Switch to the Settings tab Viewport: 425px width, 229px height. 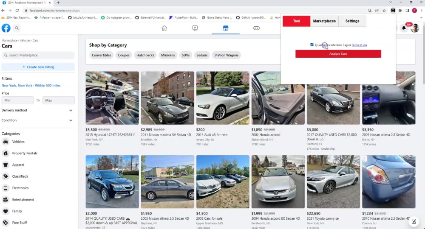[352, 21]
